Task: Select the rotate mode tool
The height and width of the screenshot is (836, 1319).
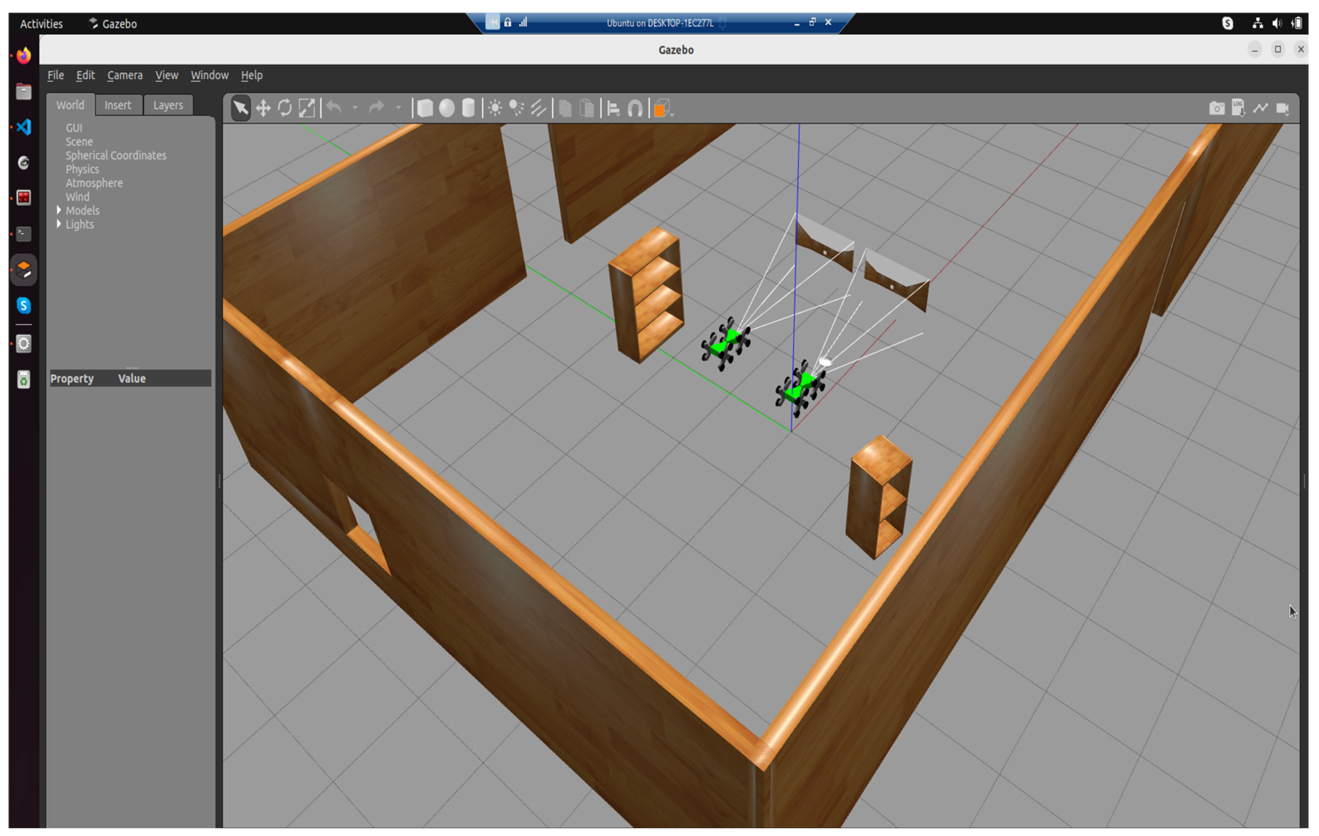Action: [285, 108]
